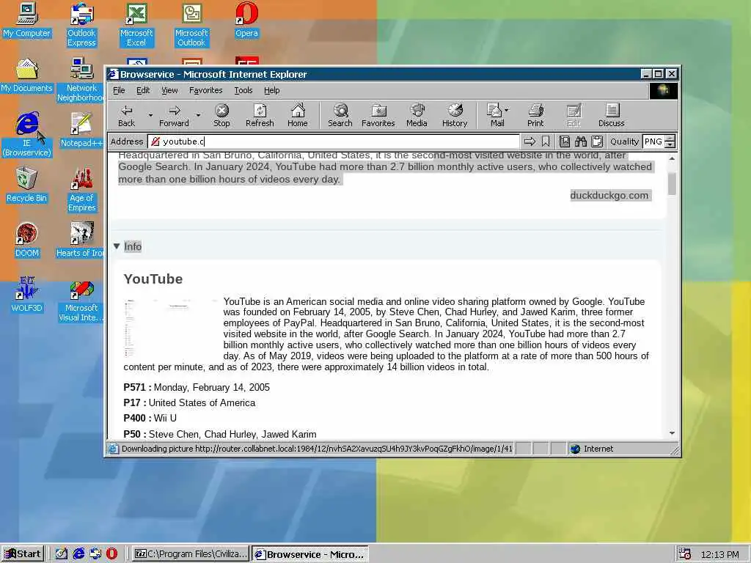Viewport: 751px width, 563px height.
Task: Click the Back arrow toolbar button
Action: (126, 115)
